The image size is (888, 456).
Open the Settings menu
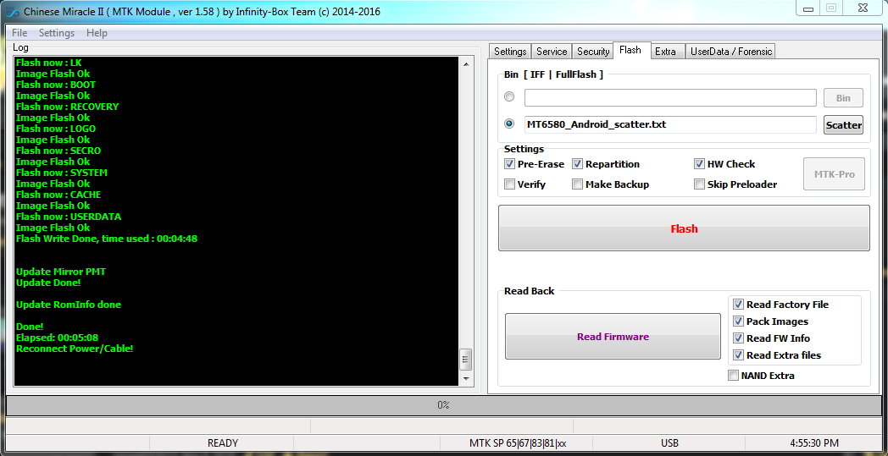[x=57, y=33]
